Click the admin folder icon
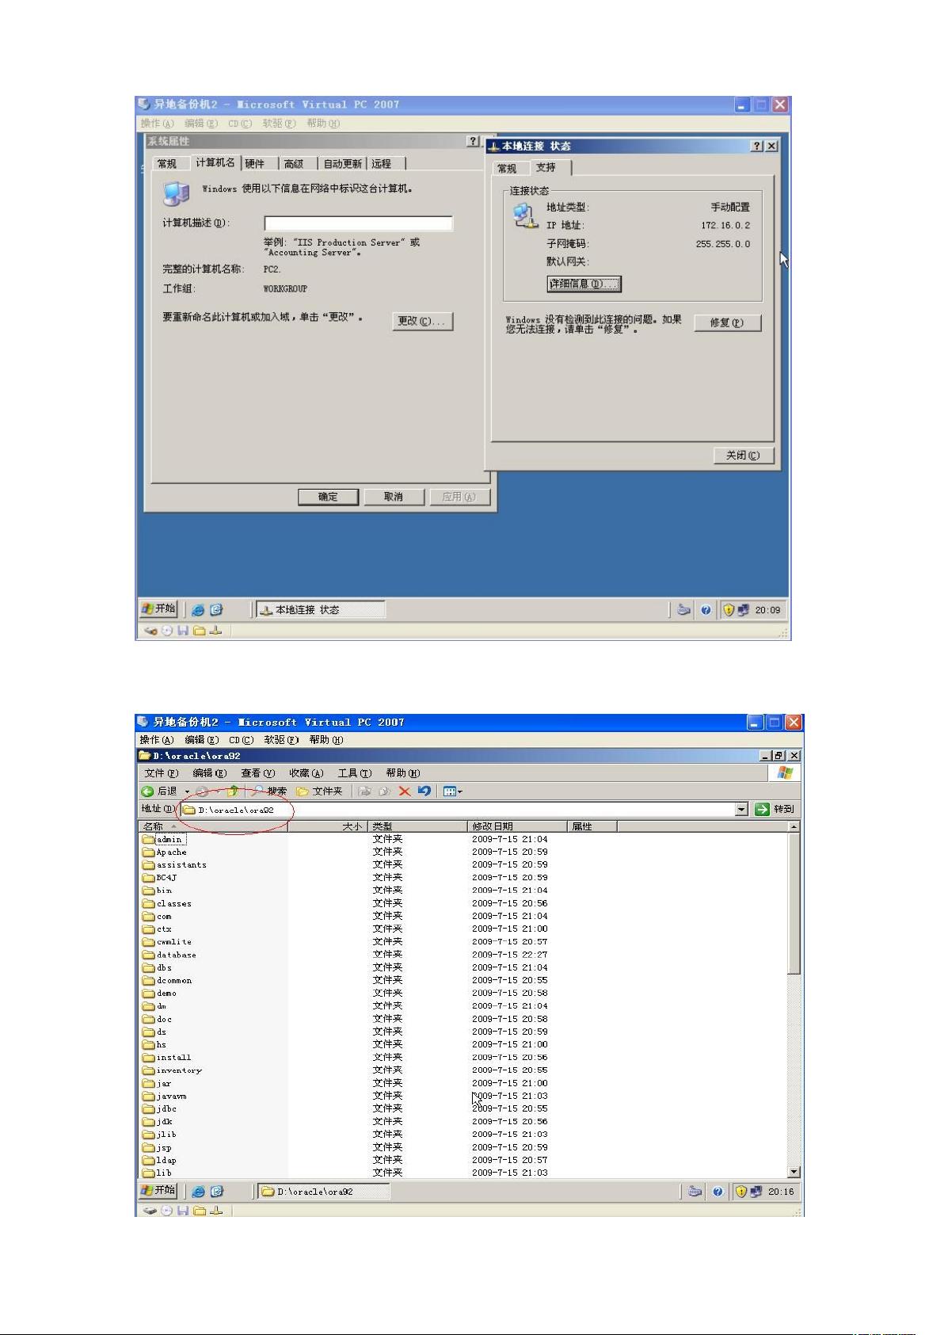Screen dimensions: 944x1335 tap(149, 840)
